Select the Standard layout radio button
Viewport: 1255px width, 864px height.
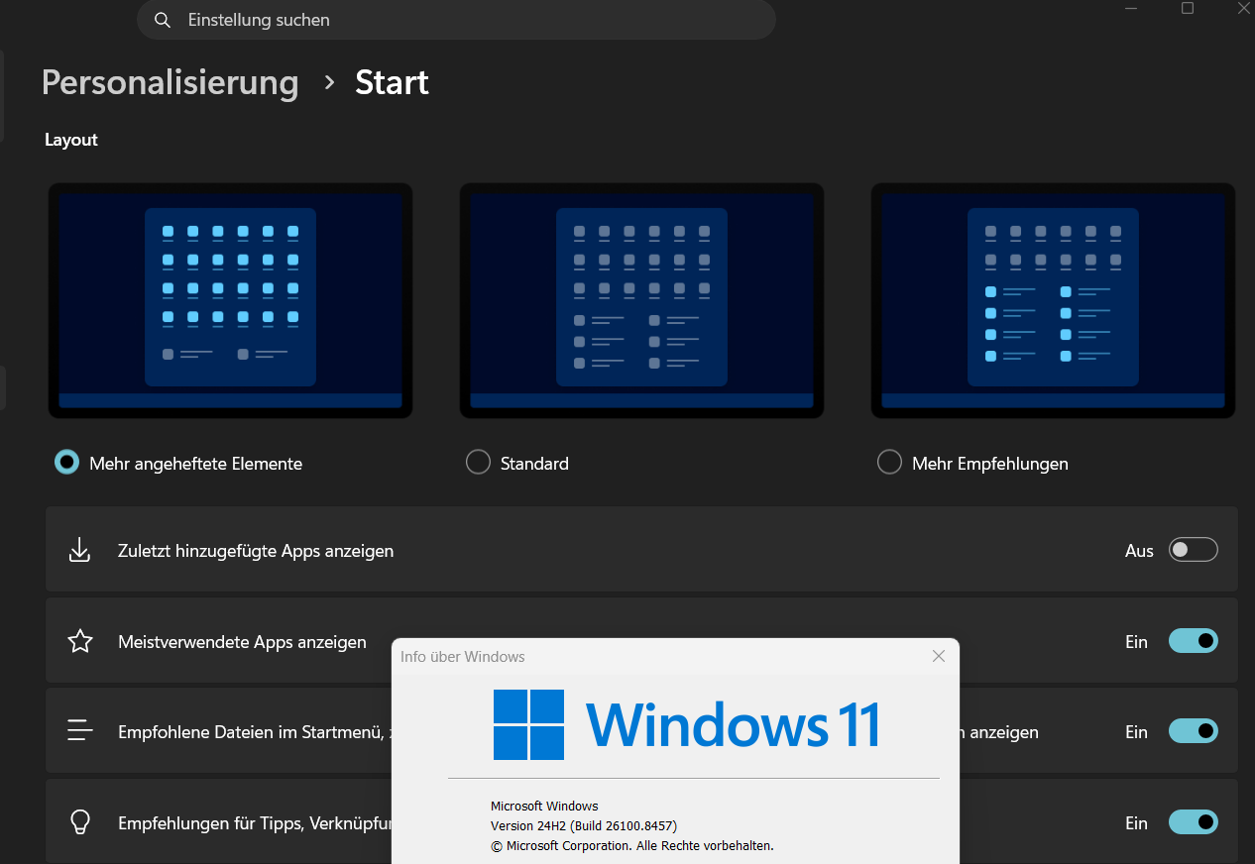point(478,463)
